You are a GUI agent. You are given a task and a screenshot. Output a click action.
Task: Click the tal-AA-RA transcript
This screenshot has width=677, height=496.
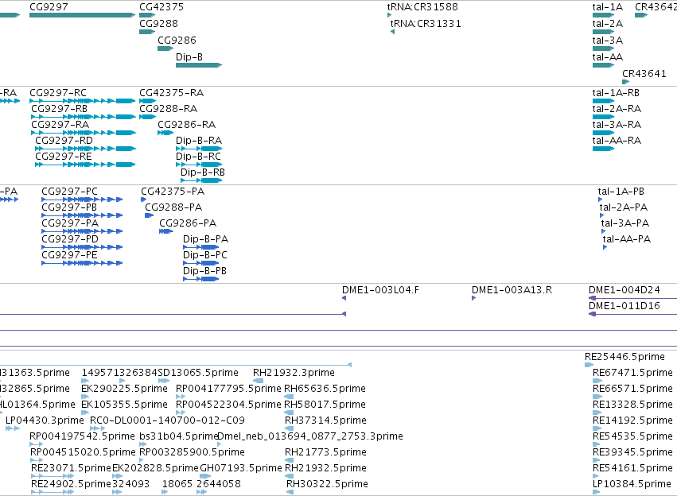pyautogui.click(x=603, y=149)
